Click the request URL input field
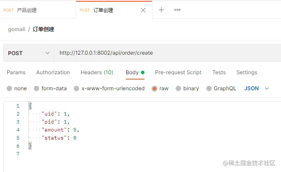Image resolution: width=281 pixels, height=172 pixels. point(168,53)
